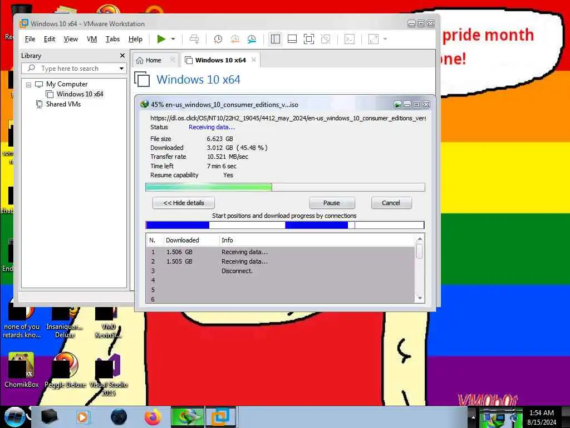
Task: Open the Windows Start orb
Action: (x=14, y=417)
